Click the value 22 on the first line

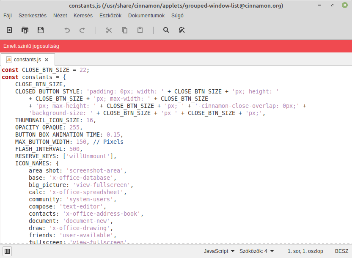coord(83,70)
